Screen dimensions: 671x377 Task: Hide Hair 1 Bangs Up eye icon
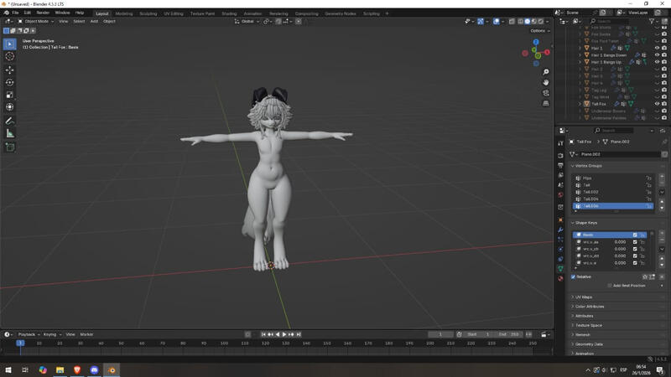click(x=658, y=62)
